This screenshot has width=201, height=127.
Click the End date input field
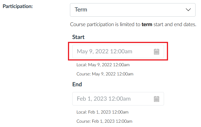tap(118, 99)
